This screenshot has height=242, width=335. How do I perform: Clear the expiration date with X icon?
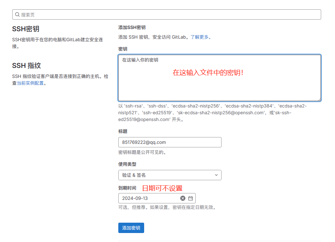point(183,198)
